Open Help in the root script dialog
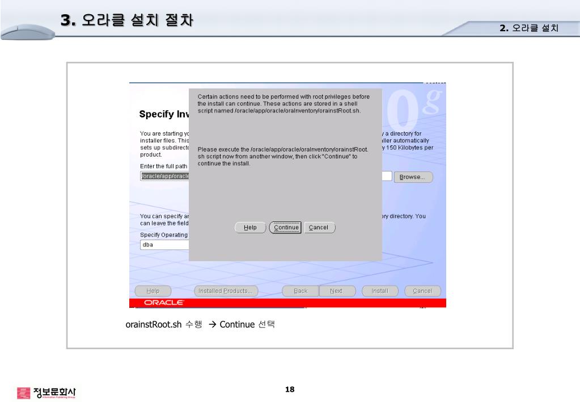Image resolution: width=580 pixels, height=402 pixels. (250, 228)
